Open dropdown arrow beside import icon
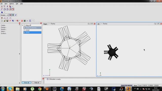 (x=15, y=21)
